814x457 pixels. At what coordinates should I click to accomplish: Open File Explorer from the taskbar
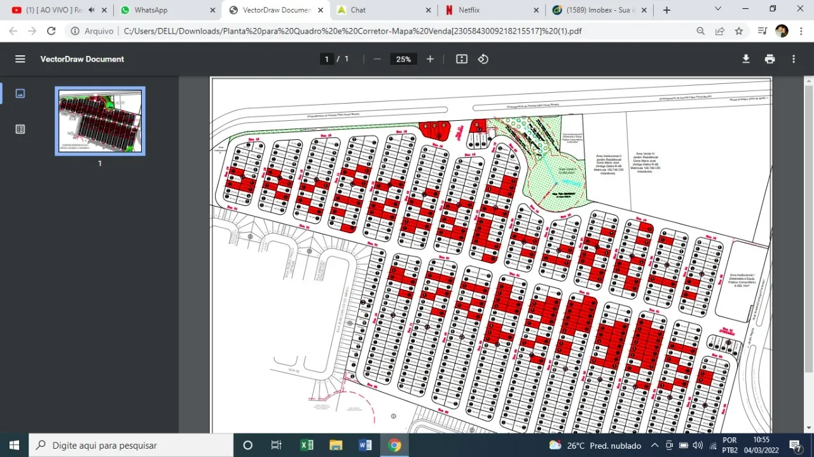[x=336, y=445]
